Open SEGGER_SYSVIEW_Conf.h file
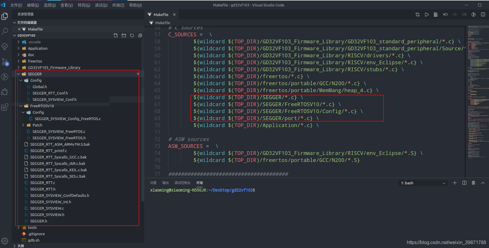Screen dimensions: 489x248 (x=54, y=99)
